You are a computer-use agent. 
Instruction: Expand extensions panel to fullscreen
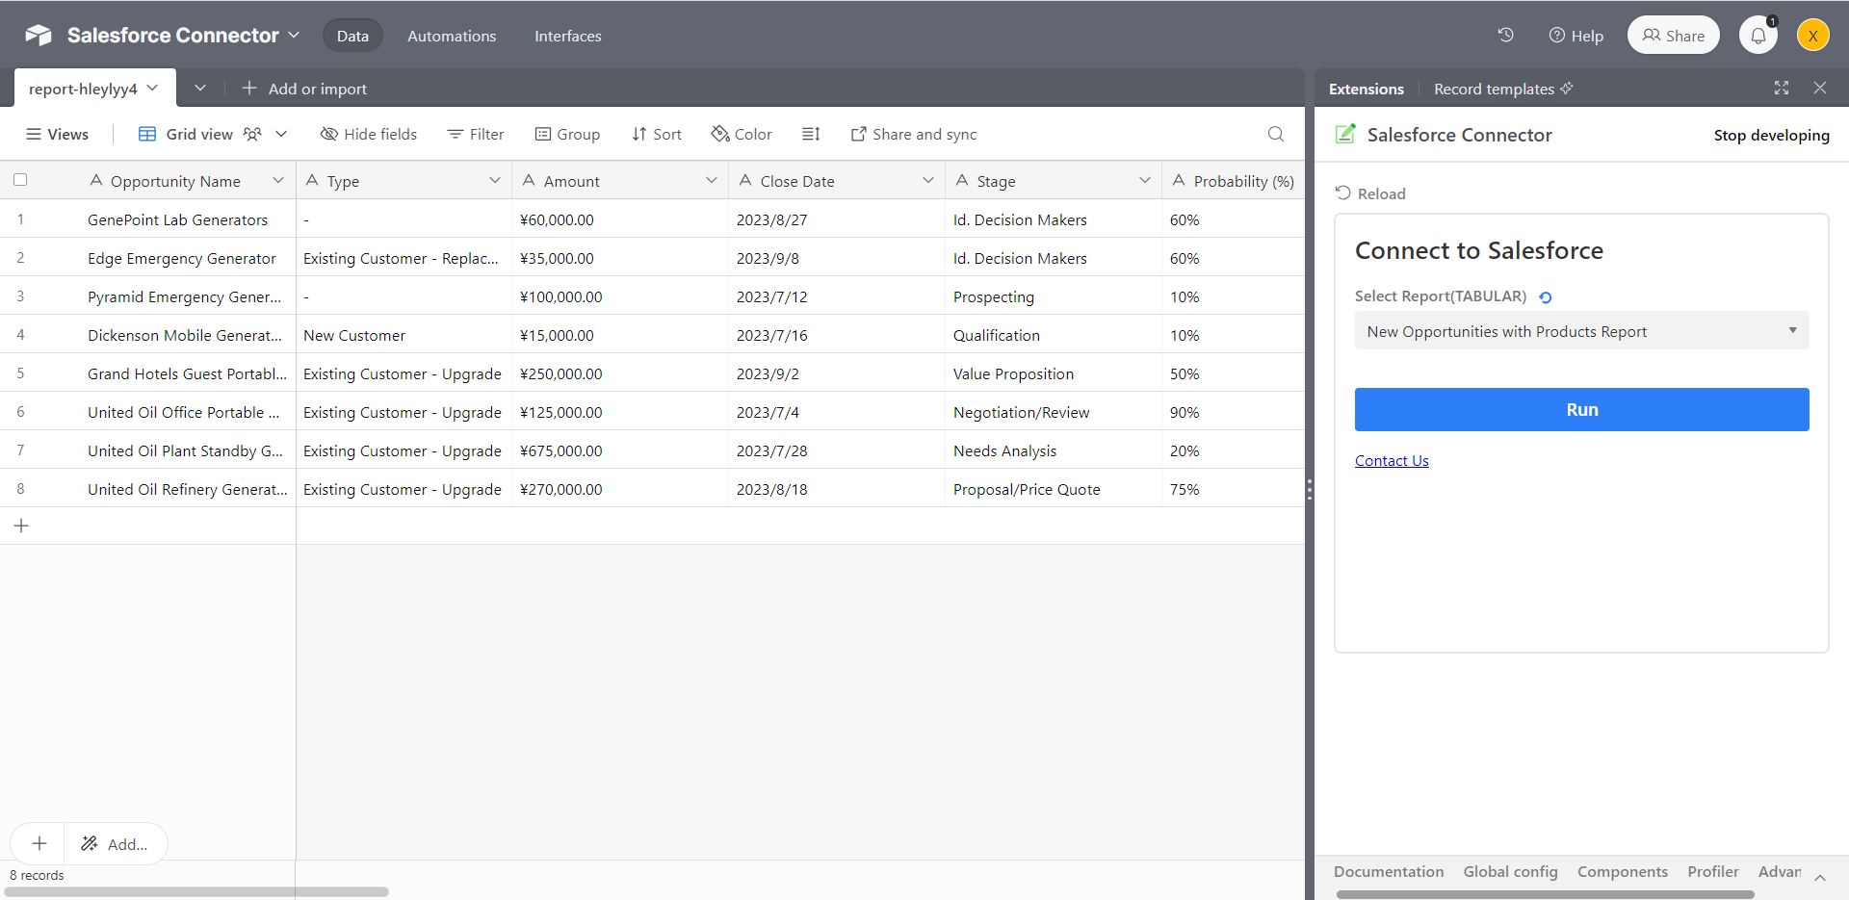(1782, 88)
